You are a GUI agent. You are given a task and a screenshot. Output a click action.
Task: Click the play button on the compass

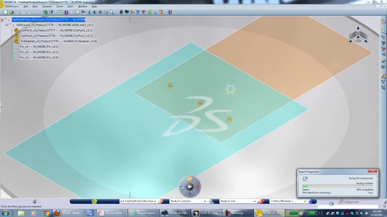click(189, 187)
